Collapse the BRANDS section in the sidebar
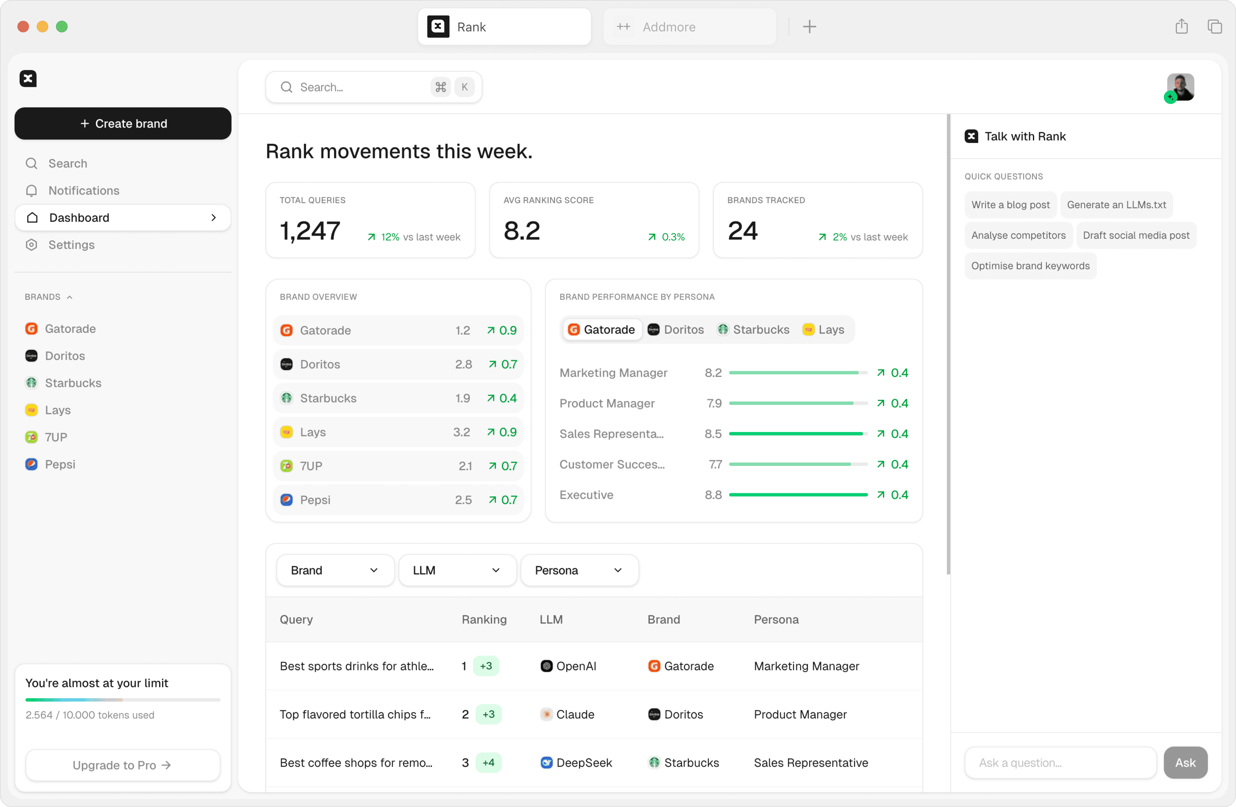Screen dimensions: 1236x807 click(48, 297)
